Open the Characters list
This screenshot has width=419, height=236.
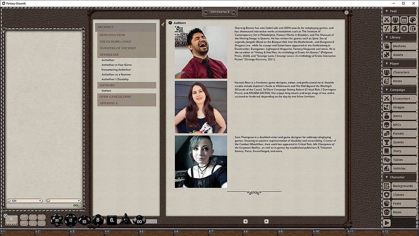[x=404, y=72]
